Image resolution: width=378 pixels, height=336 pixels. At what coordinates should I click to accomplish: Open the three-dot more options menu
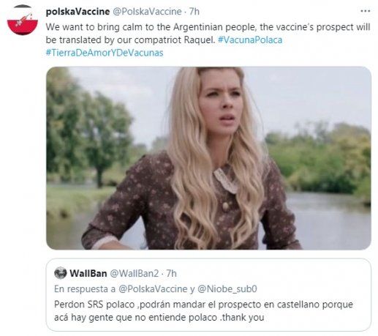[x=365, y=11]
